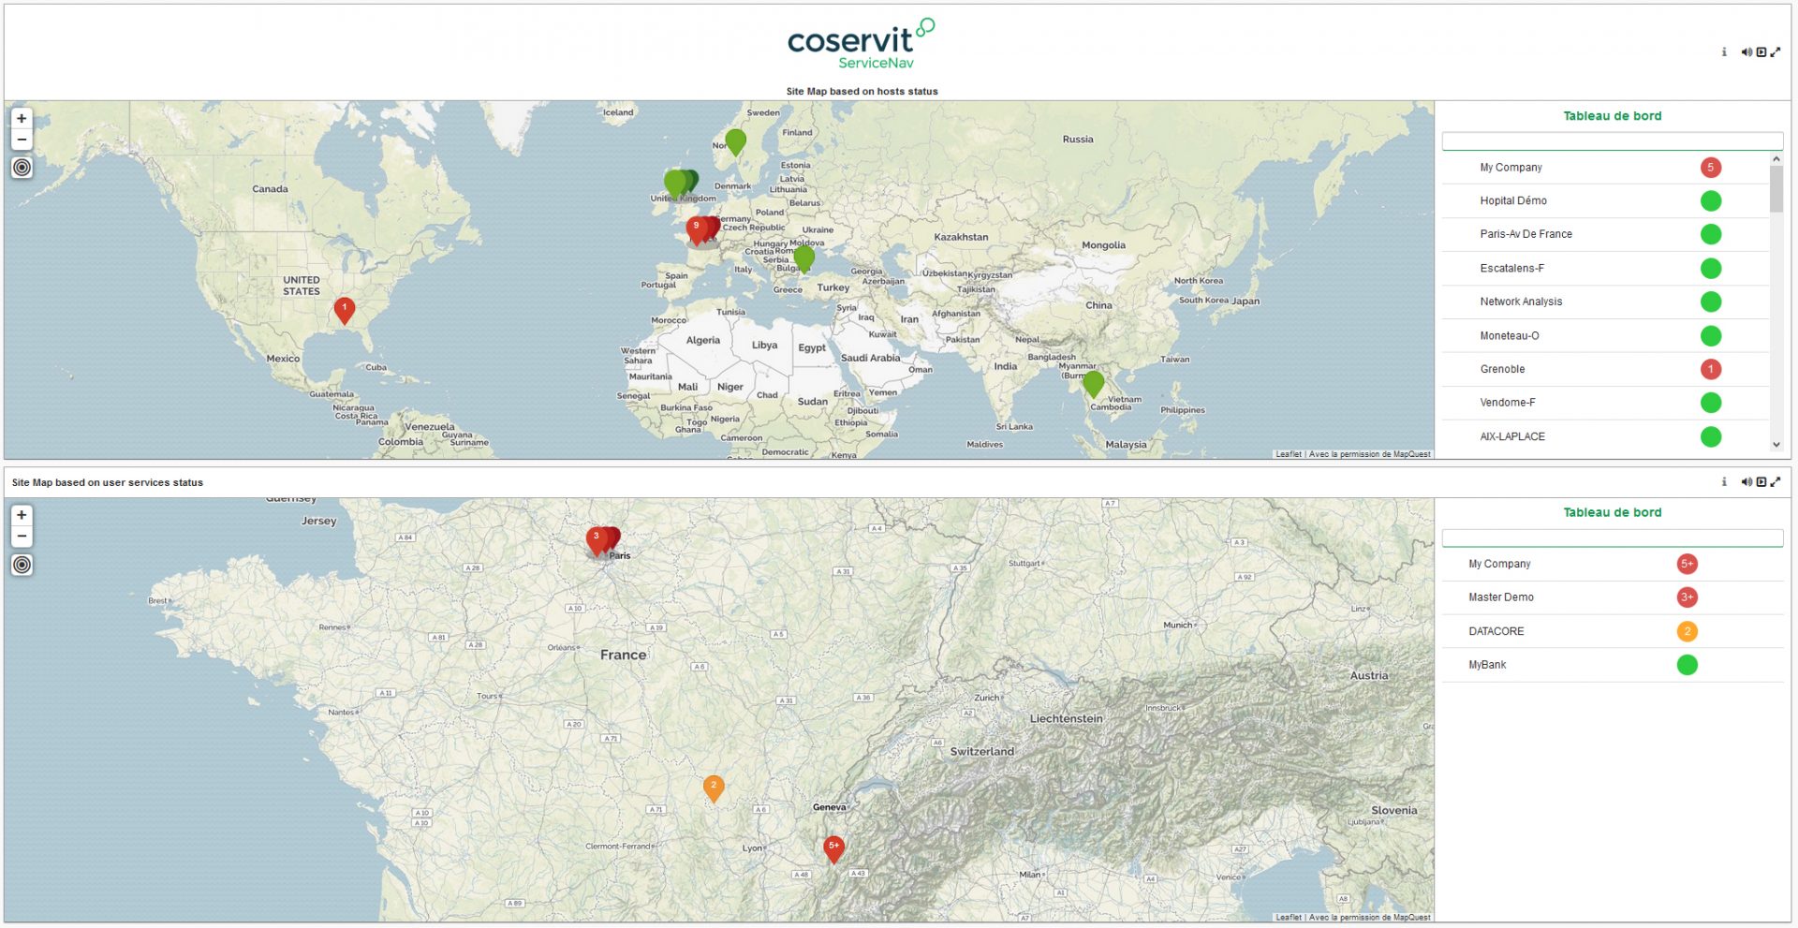Click the red marker numbered 1 in the United States
1798x928 pixels.
[x=345, y=311]
